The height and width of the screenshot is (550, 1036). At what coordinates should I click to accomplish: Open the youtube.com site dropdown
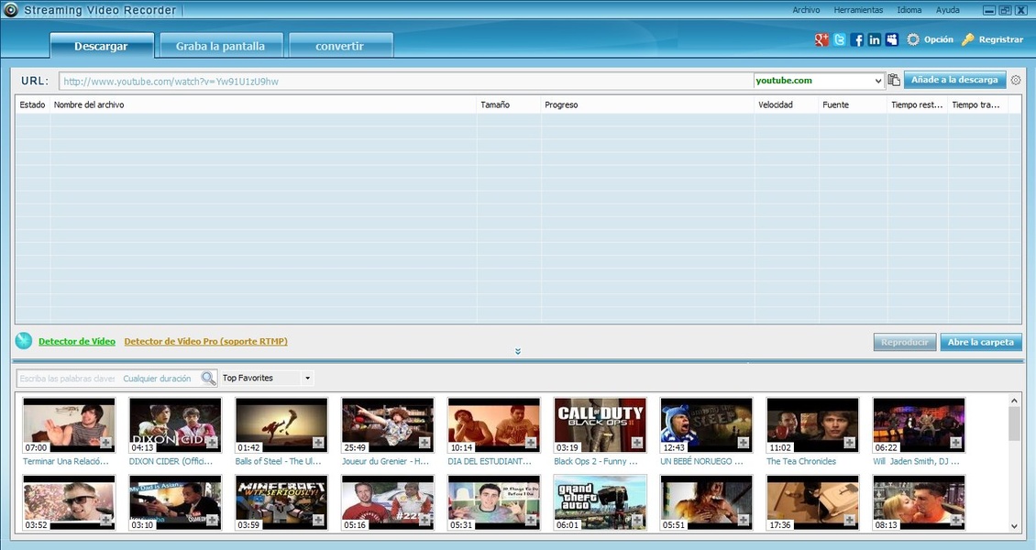[x=877, y=81]
